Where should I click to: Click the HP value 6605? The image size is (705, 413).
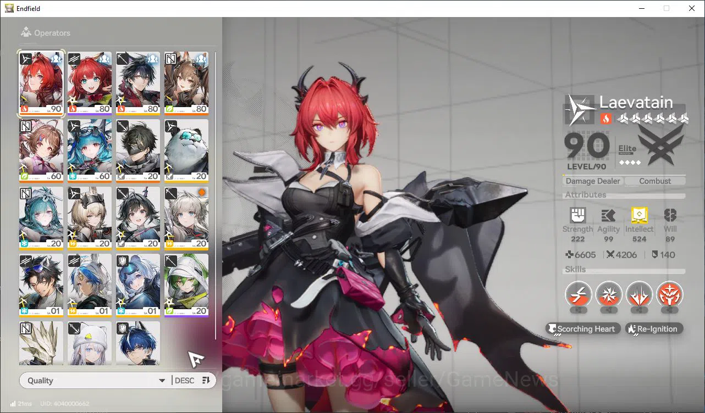point(580,255)
